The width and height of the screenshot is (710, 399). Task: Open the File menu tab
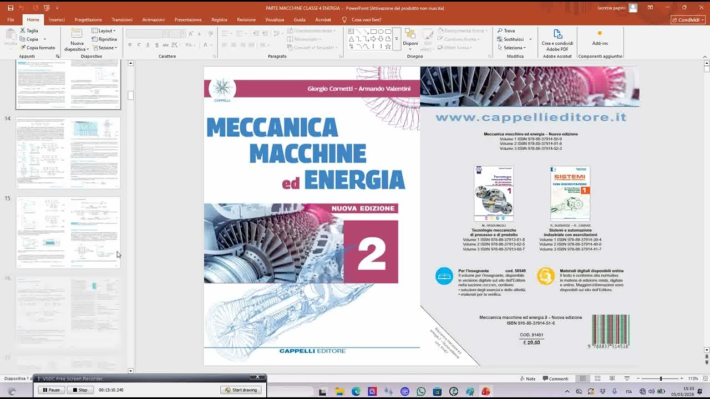[11, 19]
